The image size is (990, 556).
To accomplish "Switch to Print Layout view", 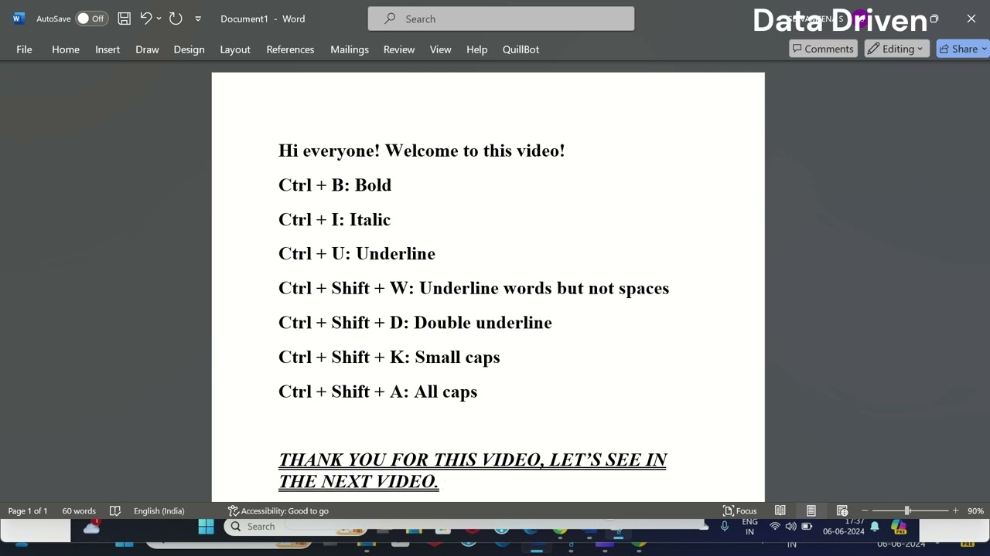I will 811,510.
